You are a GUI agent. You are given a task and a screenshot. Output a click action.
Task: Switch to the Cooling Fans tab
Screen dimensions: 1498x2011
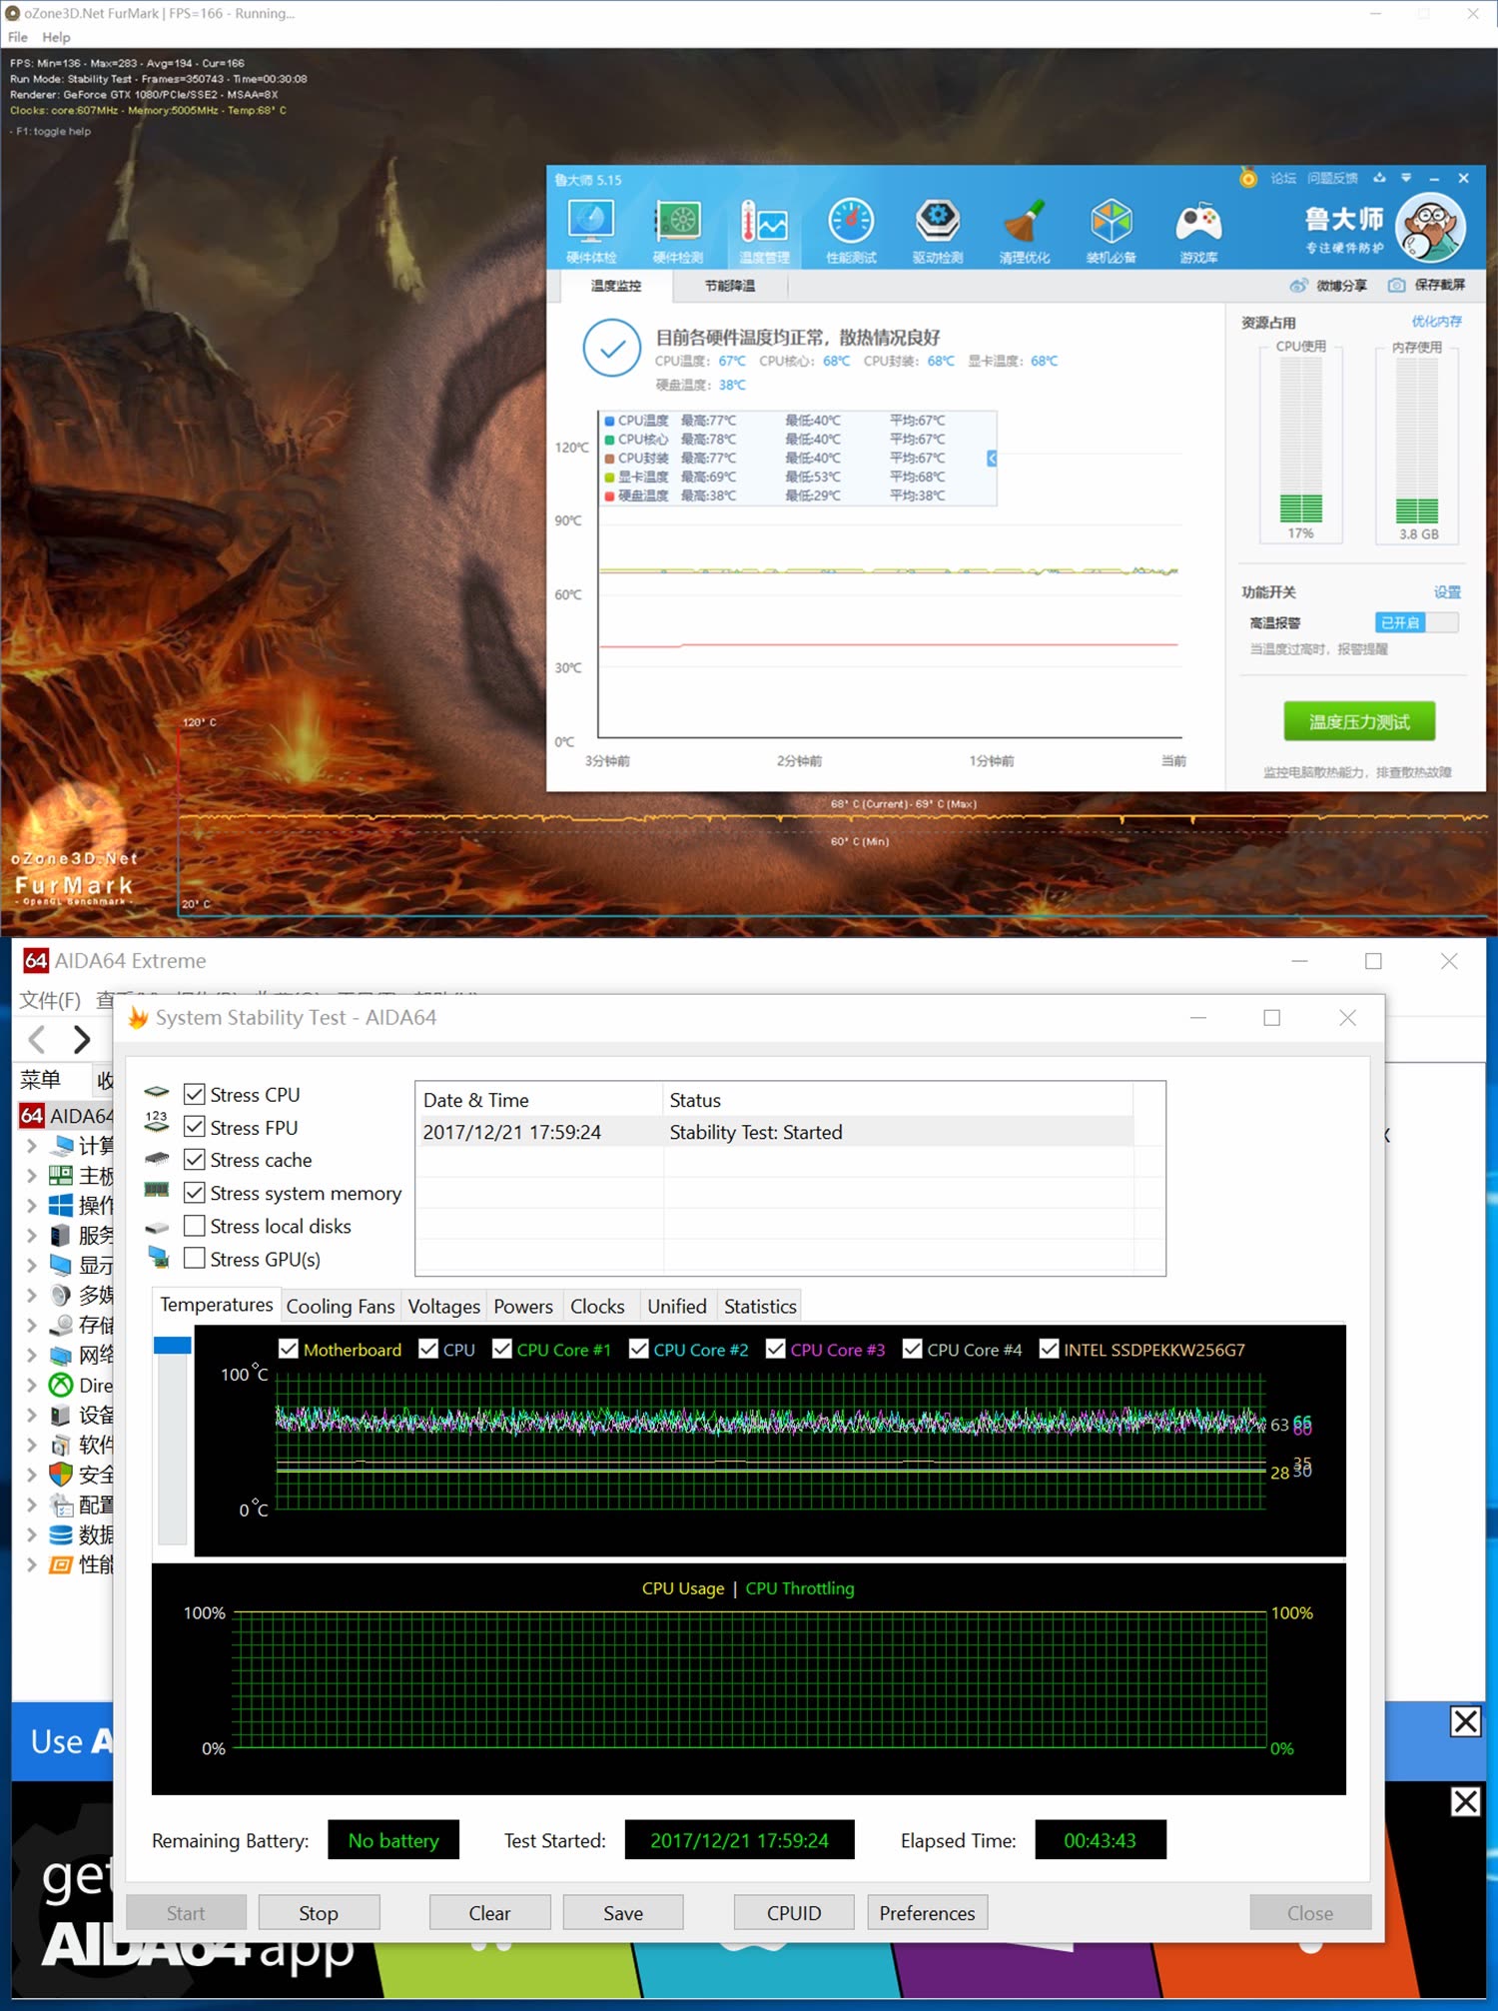click(x=340, y=1307)
